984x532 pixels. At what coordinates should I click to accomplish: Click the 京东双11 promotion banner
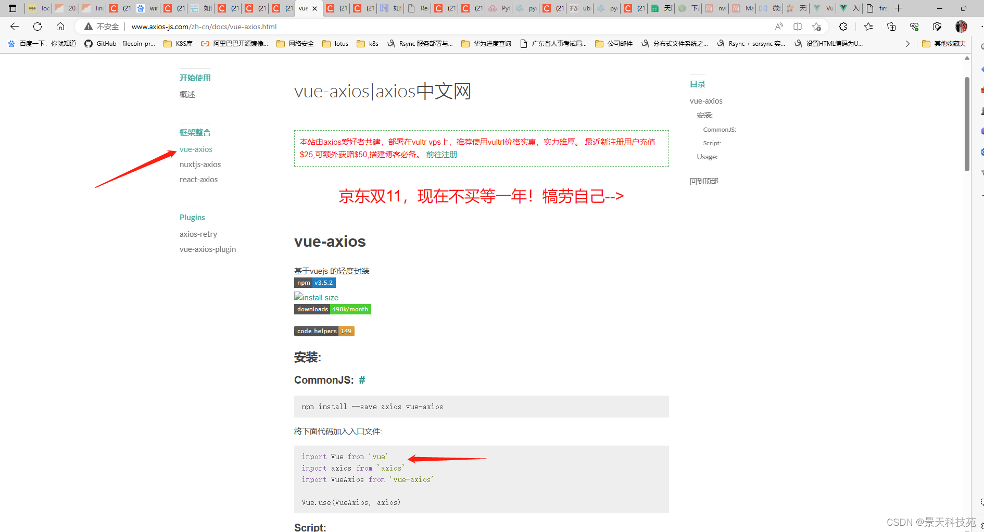coord(481,196)
